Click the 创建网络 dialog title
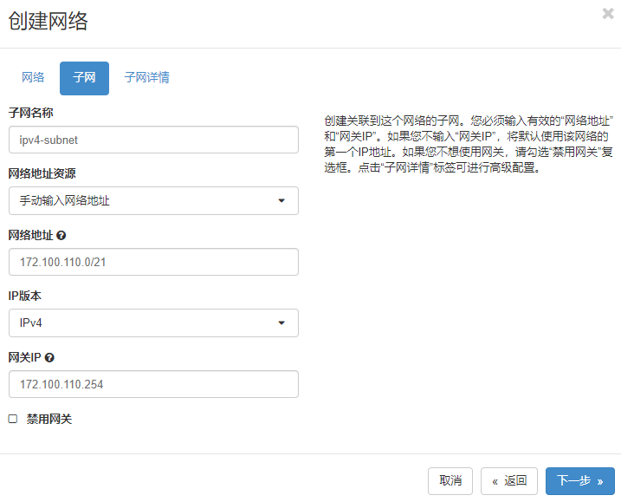The width and height of the screenshot is (621, 502). pos(49,22)
